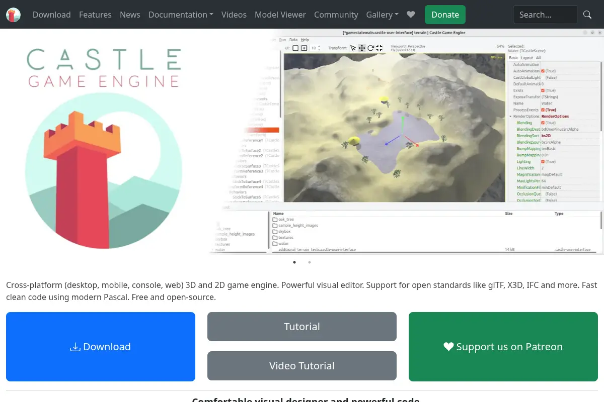
Task: Open the Model Viewer page
Action: pyautogui.click(x=280, y=15)
